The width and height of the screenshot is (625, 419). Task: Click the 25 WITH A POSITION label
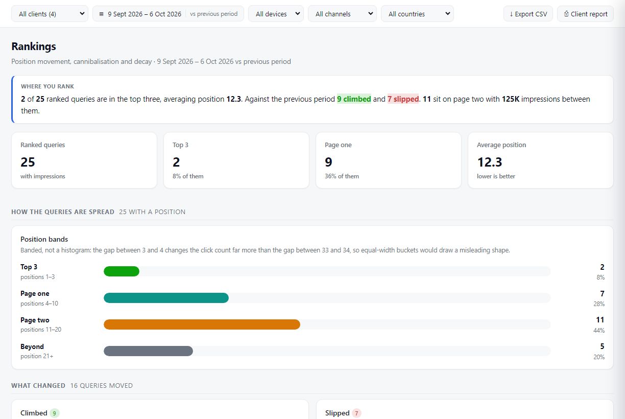click(x=152, y=212)
